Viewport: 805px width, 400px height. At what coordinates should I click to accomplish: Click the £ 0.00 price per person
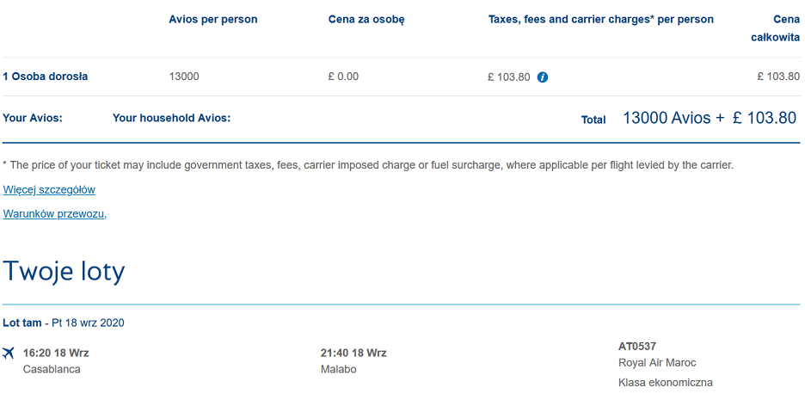coord(343,77)
